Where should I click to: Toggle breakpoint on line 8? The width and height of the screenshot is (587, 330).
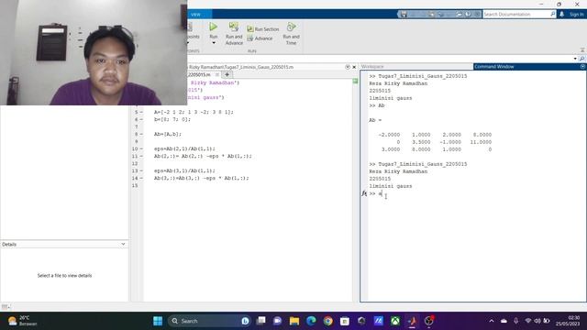(141, 134)
